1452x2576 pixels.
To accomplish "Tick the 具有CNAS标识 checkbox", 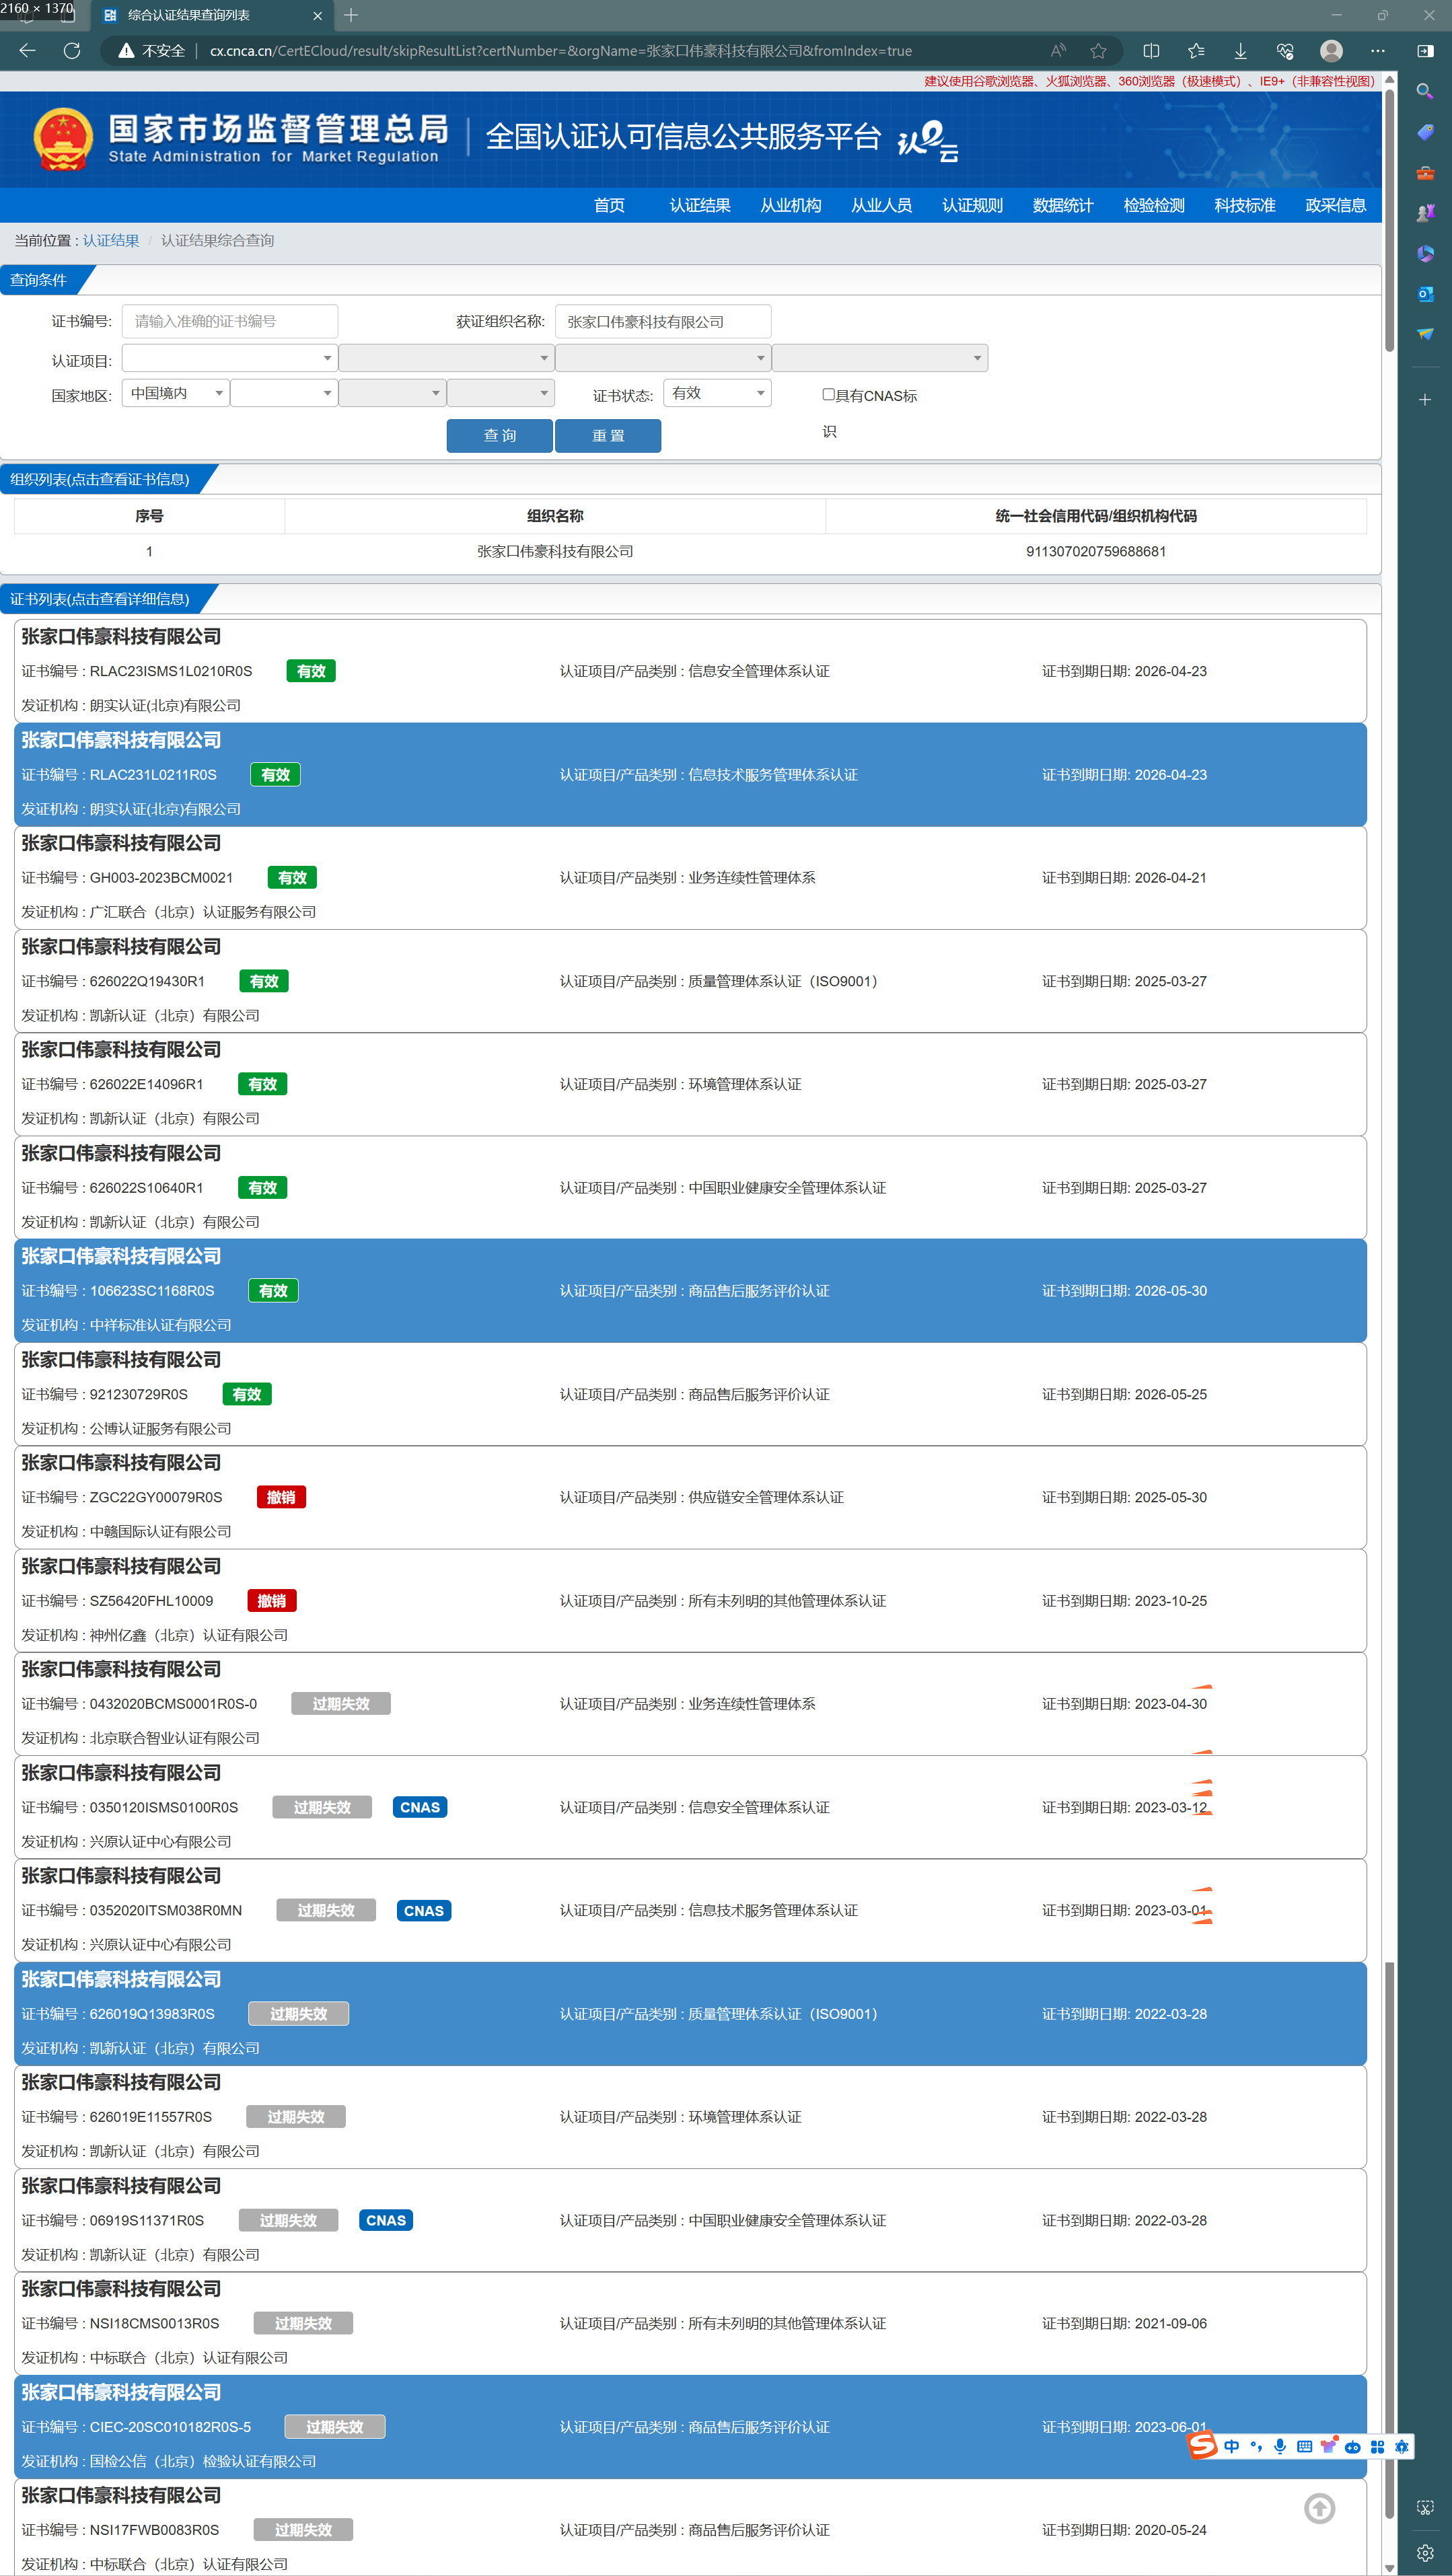I will [828, 394].
